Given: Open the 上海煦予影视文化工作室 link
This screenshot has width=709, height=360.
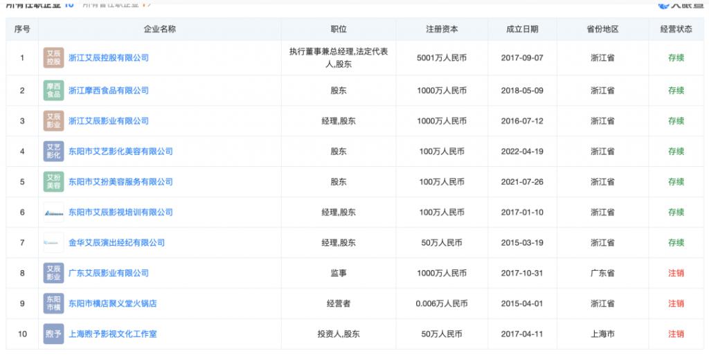Looking at the screenshot, I should 112,334.
